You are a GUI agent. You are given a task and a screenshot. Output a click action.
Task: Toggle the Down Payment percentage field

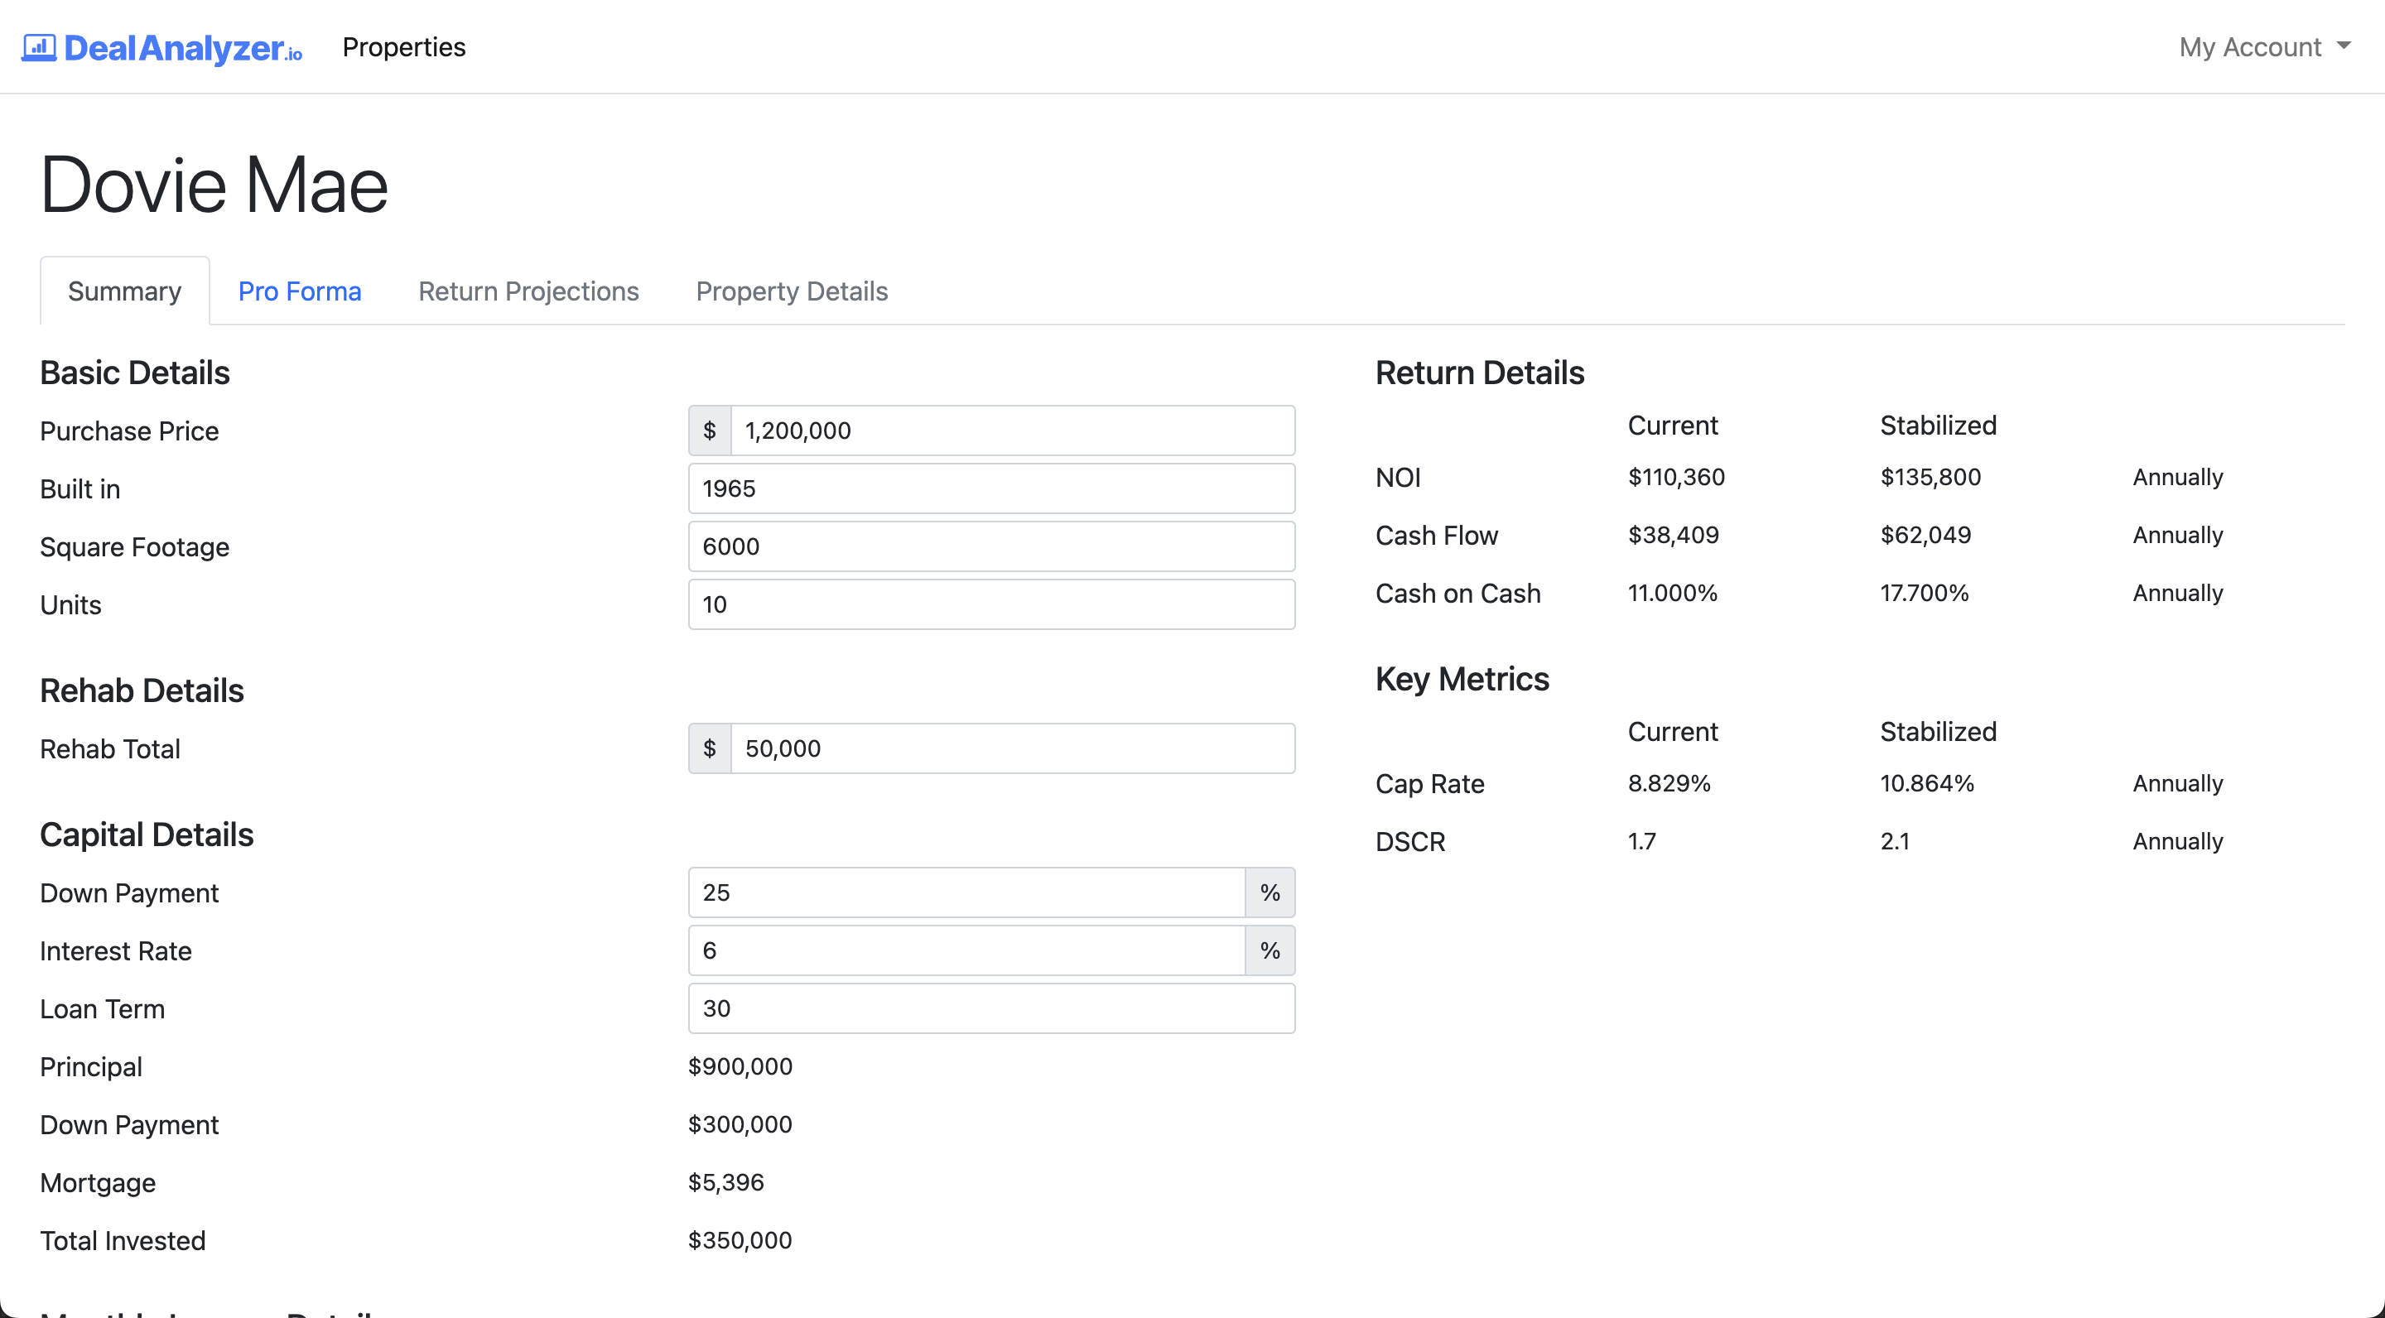tap(1271, 892)
